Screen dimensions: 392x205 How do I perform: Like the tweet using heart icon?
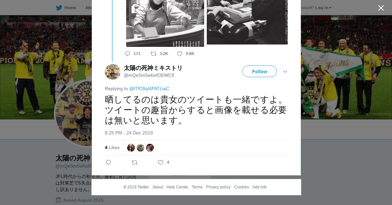click(x=161, y=162)
